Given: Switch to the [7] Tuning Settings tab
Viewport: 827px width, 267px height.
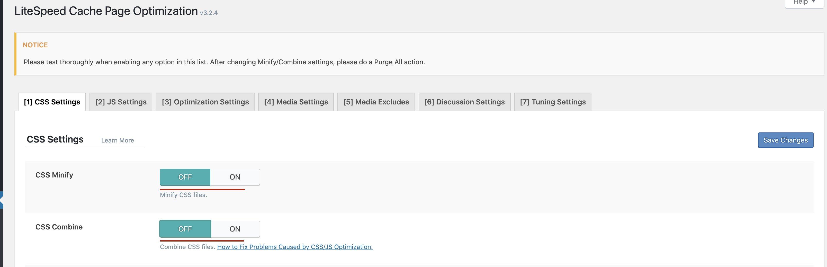Looking at the screenshot, I should coord(553,102).
